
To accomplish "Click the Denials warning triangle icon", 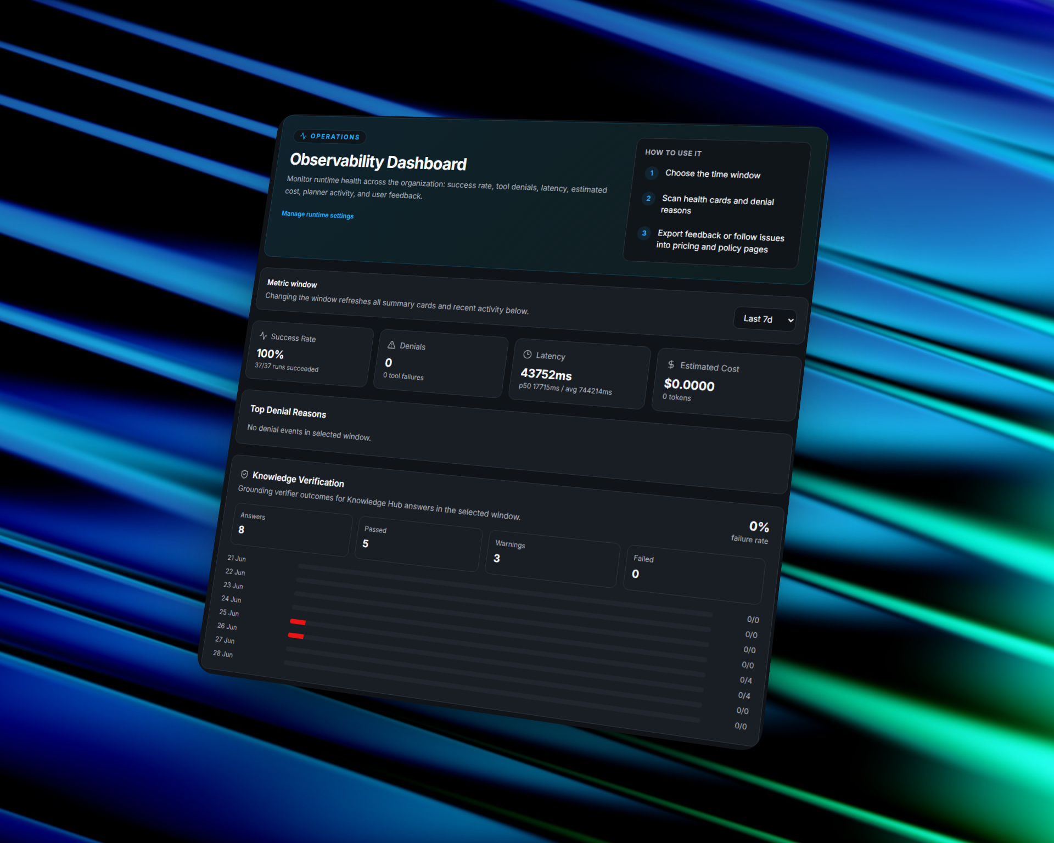I will (391, 345).
